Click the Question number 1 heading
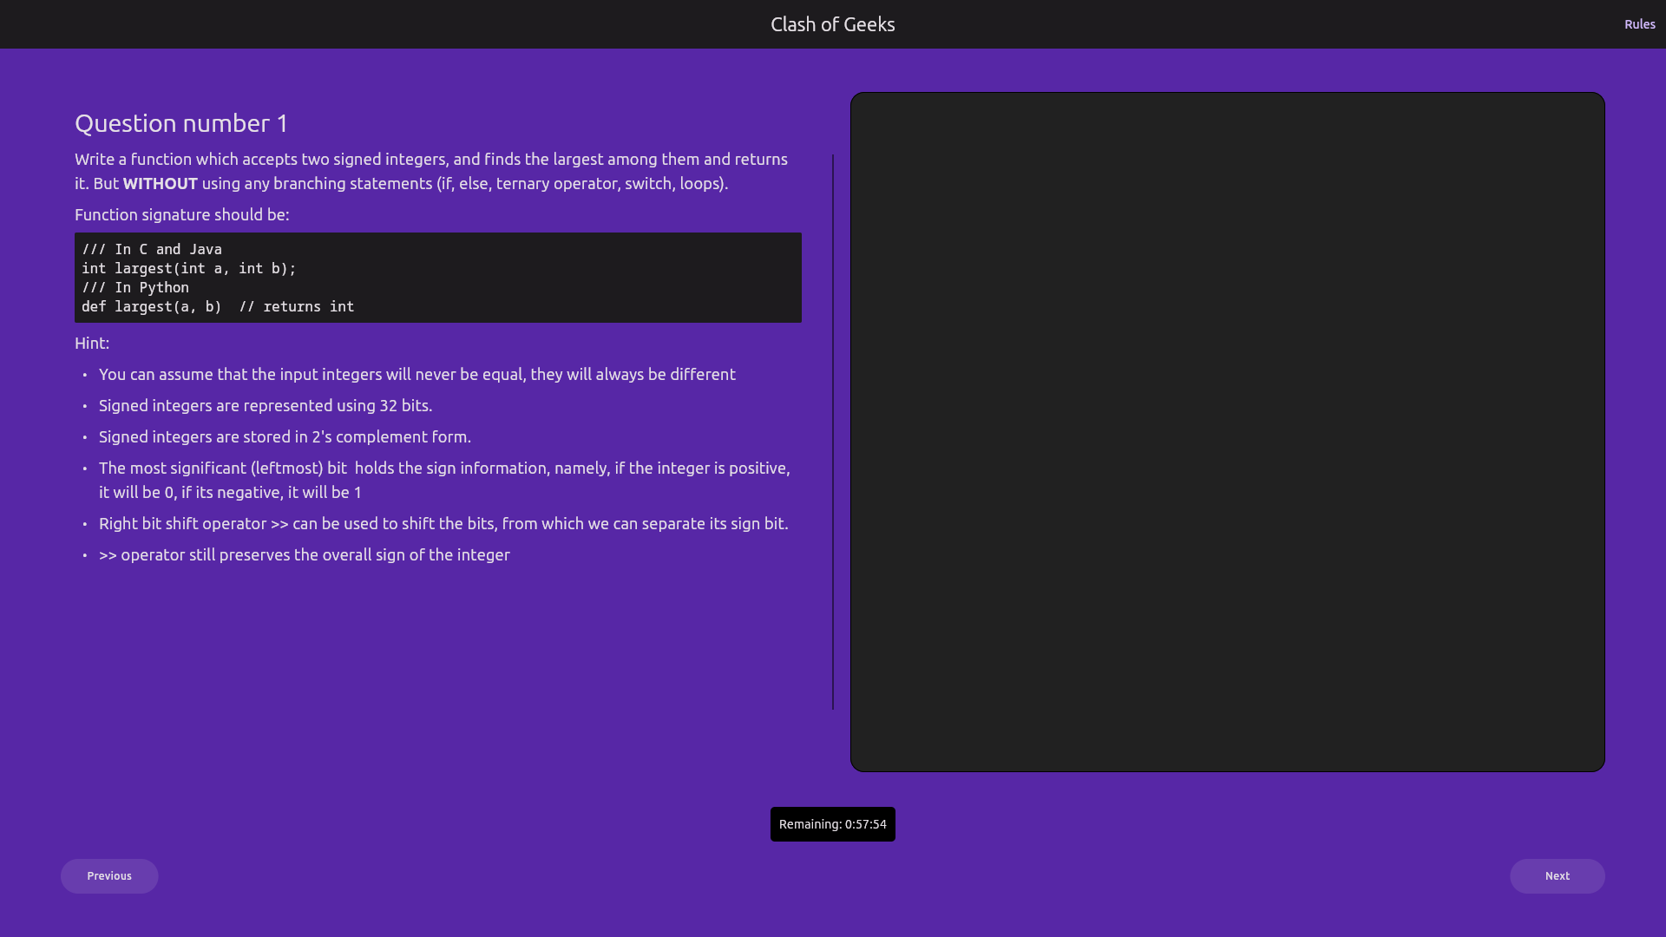 pyautogui.click(x=181, y=123)
